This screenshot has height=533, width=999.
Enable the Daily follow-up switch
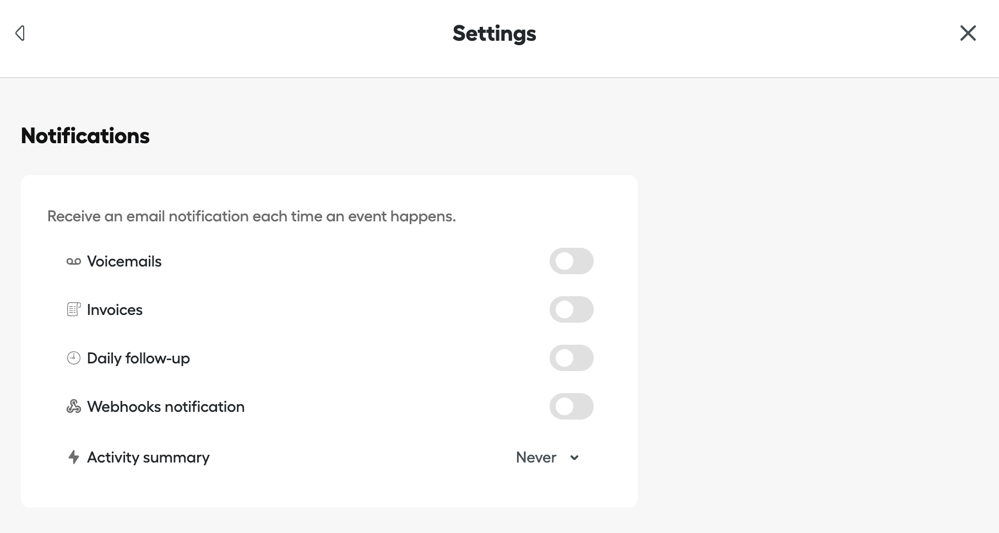pos(571,357)
